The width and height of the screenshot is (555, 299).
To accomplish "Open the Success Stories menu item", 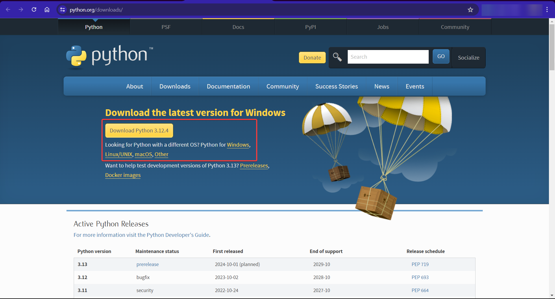I will (336, 86).
